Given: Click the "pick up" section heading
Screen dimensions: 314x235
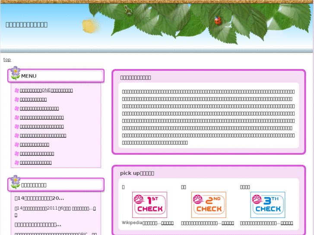Looking at the screenshot, I should (137, 173).
